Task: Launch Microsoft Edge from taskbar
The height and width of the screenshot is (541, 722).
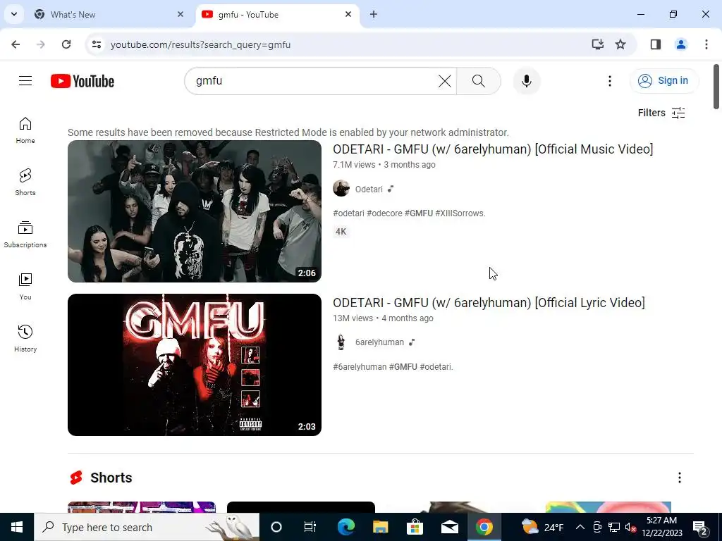Action: pos(345,527)
